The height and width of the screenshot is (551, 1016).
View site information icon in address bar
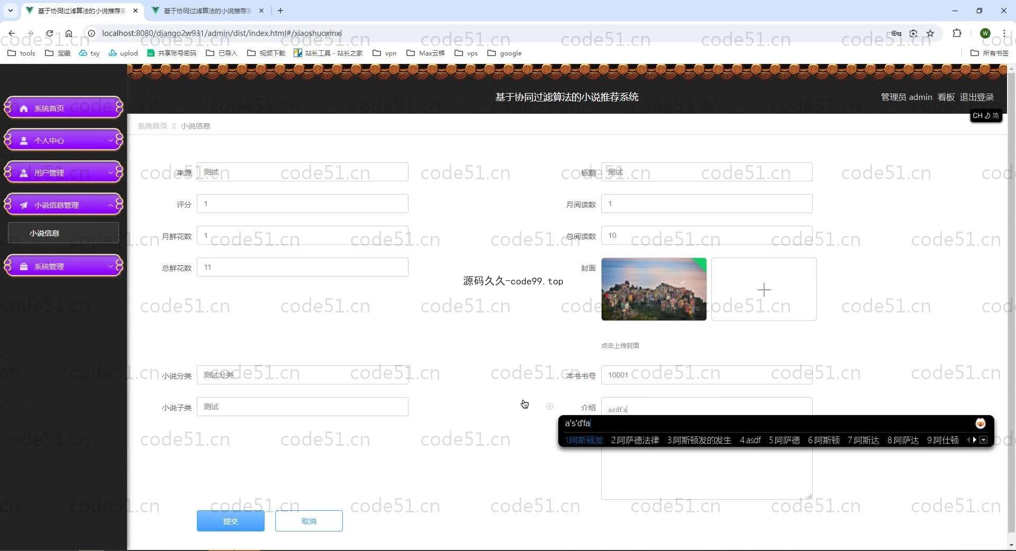[x=91, y=33]
